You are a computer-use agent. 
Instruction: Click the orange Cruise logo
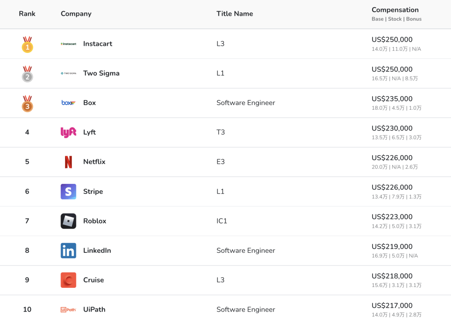68,280
